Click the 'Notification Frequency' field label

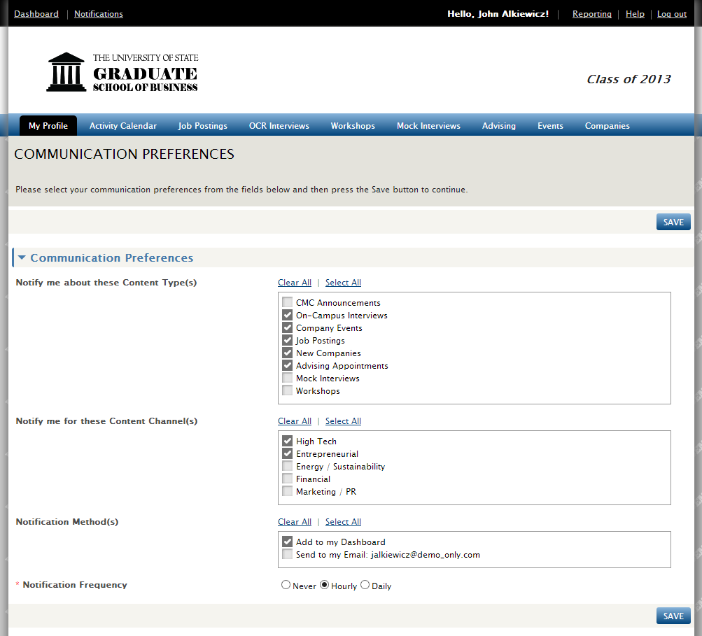point(75,585)
